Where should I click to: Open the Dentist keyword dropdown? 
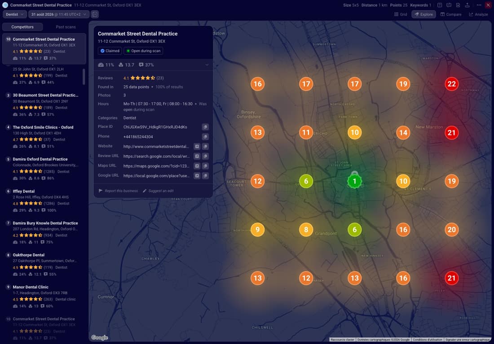[x=14, y=14]
